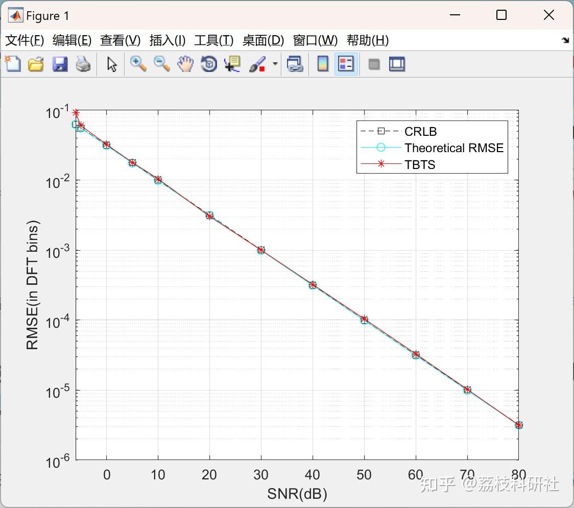Activate the Zoom Out magnifier tool

click(x=161, y=64)
